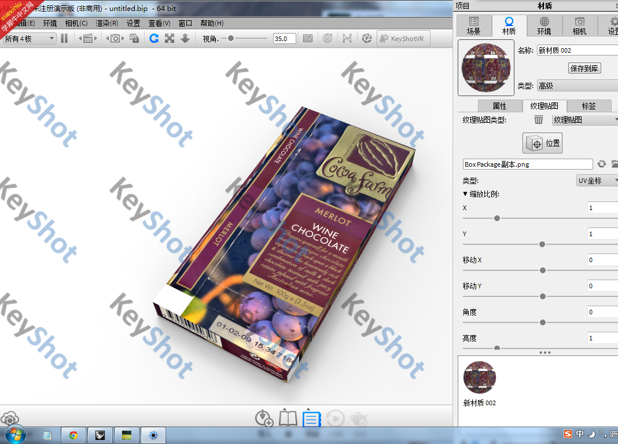Image resolution: width=618 pixels, height=444 pixels.
Task: Adjust the 角度 slider
Action: (543, 322)
